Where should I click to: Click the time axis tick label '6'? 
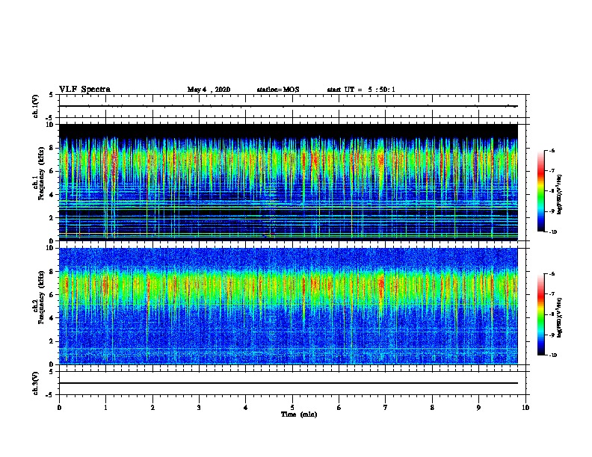pyautogui.click(x=339, y=407)
